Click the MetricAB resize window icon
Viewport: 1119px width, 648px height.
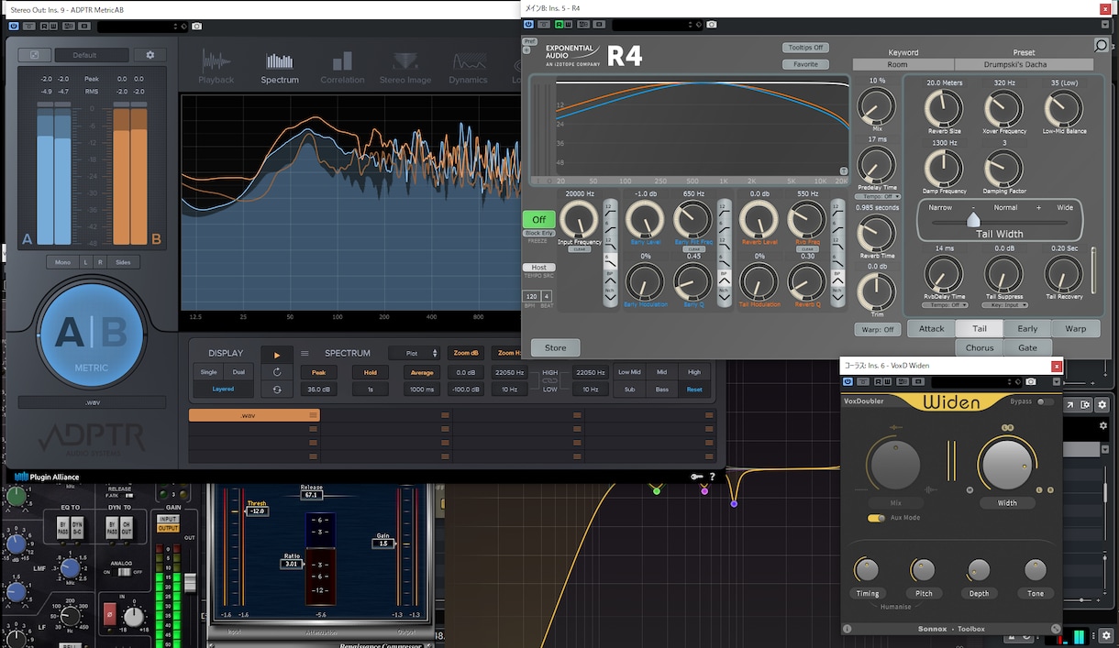(34, 55)
